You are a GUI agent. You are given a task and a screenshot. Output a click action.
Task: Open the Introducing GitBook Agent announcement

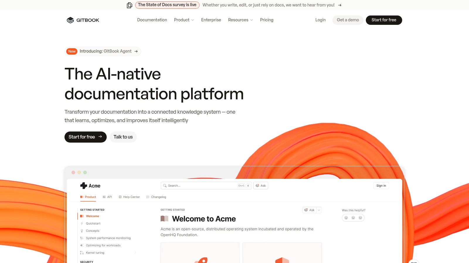pos(103,51)
